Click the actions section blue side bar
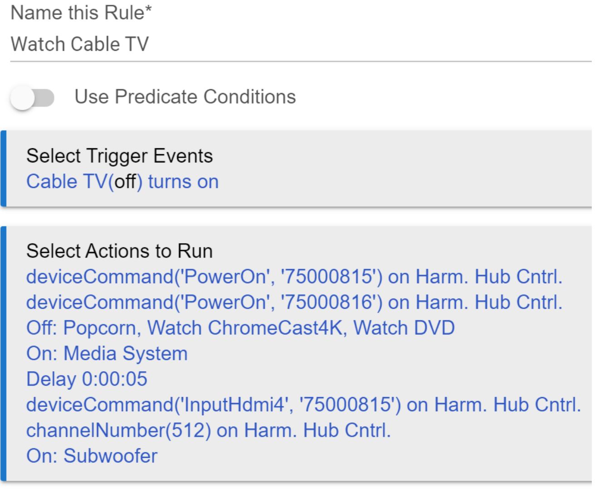The height and width of the screenshot is (491, 600). (4, 352)
